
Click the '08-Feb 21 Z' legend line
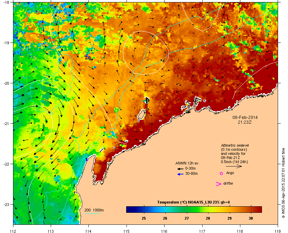tap(230, 158)
